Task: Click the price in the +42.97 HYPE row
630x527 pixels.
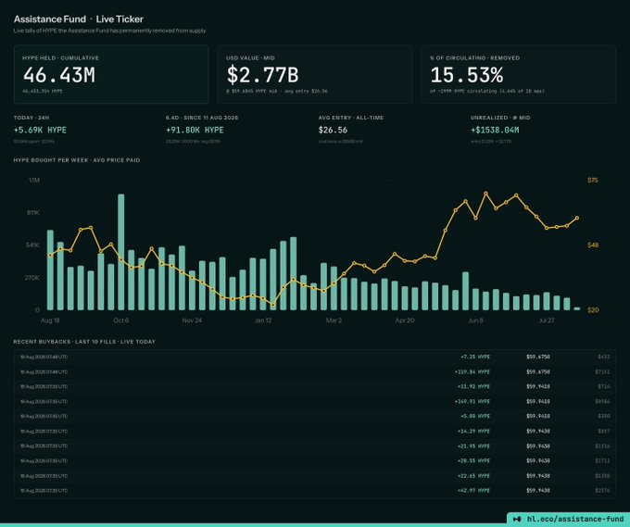Action: (x=538, y=491)
